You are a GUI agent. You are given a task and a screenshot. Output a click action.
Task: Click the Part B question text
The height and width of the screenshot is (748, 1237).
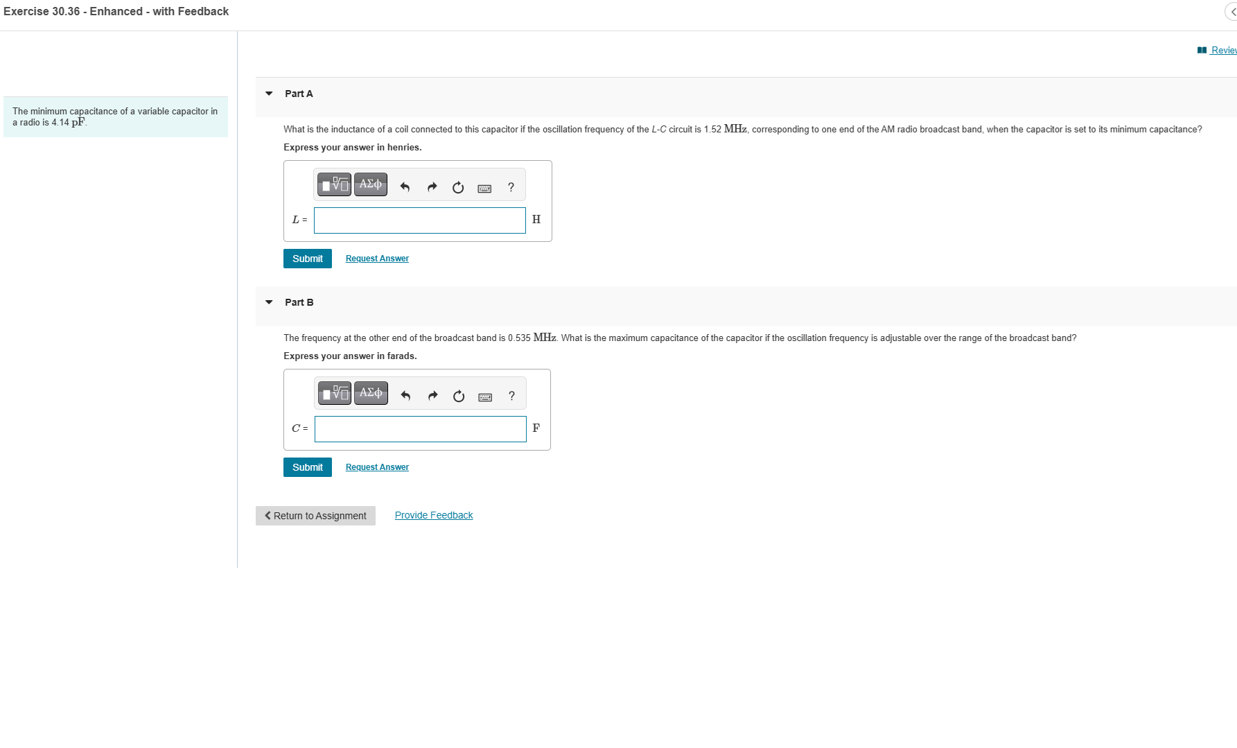click(x=680, y=338)
